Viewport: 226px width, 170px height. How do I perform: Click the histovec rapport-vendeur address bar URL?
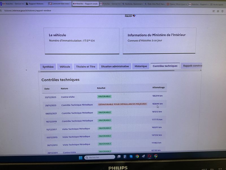click(28, 10)
